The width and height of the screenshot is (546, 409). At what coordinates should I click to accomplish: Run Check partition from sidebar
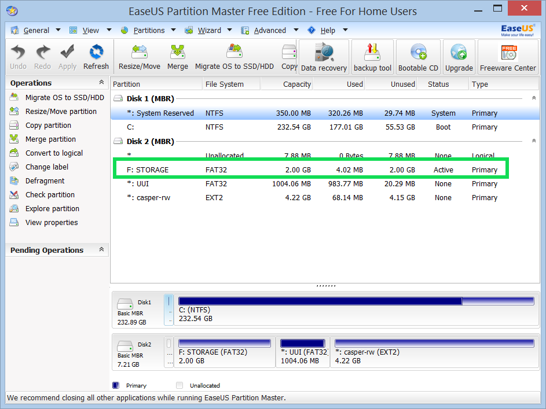[42, 195]
